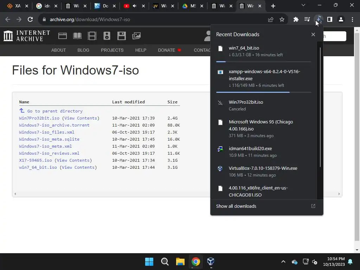Screen dimensions: 360x270
Task: Select the canceled Win7Pro32bit.iso download entry
Action: [264, 105]
